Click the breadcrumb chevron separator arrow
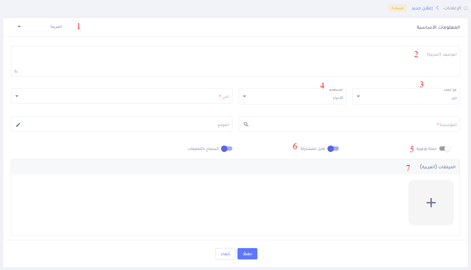The image size is (471, 270). pyautogui.click(x=438, y=8)
